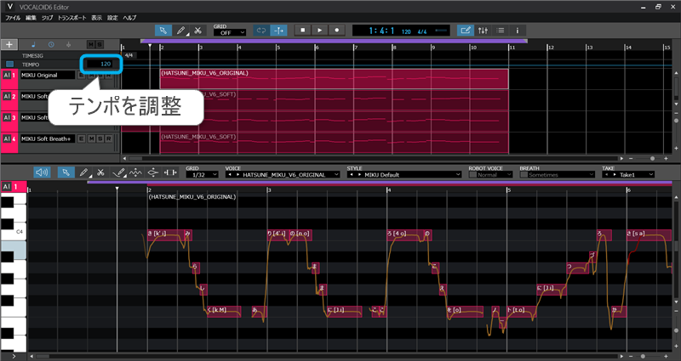Viewport: 681px width, 361px height.
Task: Open effects (E) for MIKU Soft Breath+ track
Action: tap(82, 138)
